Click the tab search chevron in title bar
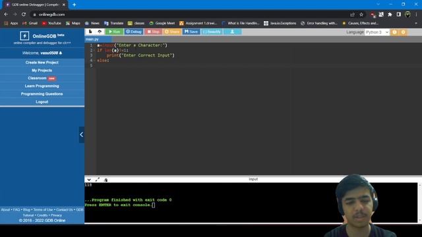 (378, 5)
